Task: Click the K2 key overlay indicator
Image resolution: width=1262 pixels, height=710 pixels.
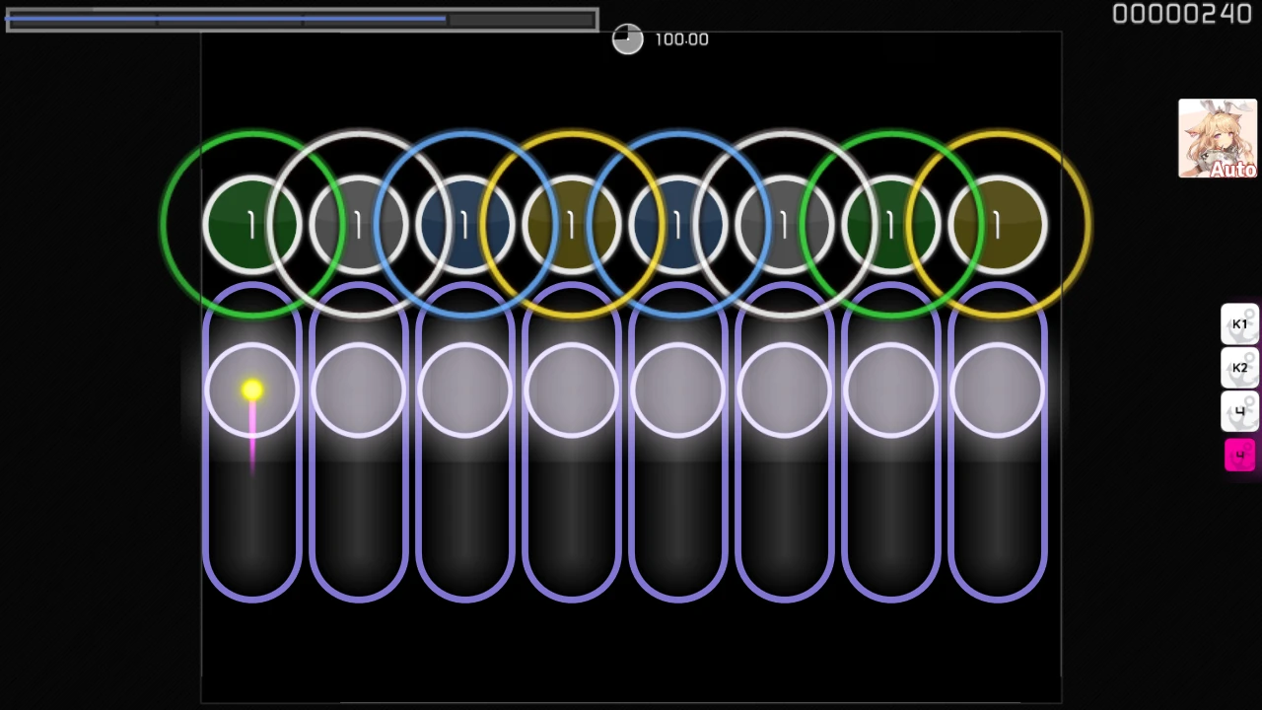Action: click(1239, 368)
